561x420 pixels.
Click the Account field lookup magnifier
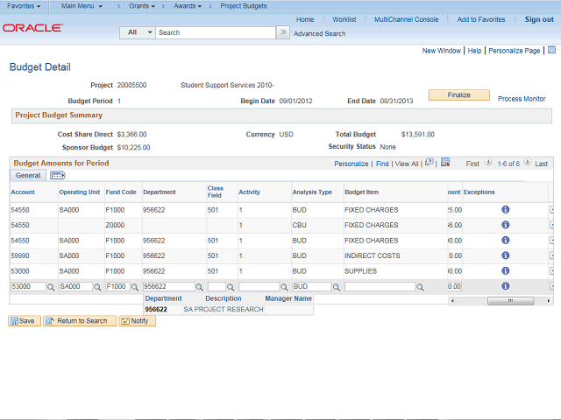[x=51, y=287]
